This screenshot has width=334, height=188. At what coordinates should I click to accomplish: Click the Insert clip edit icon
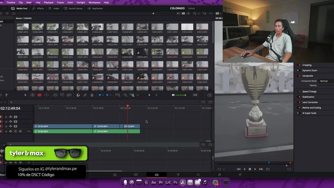[x=55, y=95]
